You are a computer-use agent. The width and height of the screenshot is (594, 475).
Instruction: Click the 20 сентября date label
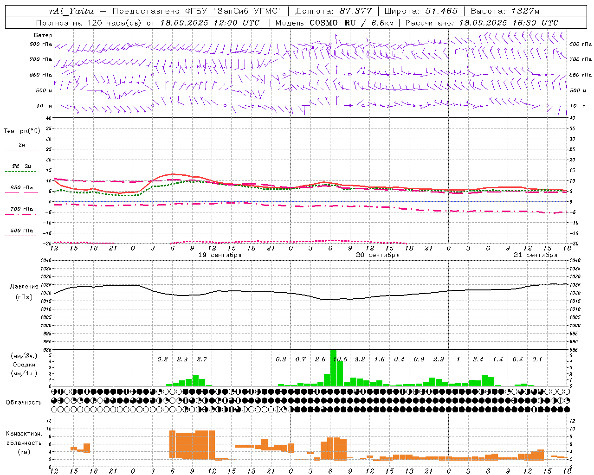[378, 255]
